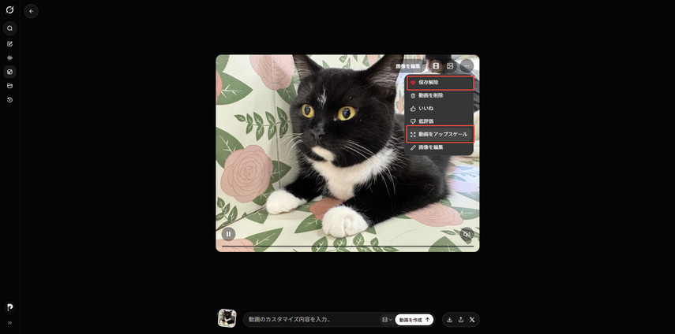
Task: Switch to image view icon above the video
Action: (x=450, y=66)
